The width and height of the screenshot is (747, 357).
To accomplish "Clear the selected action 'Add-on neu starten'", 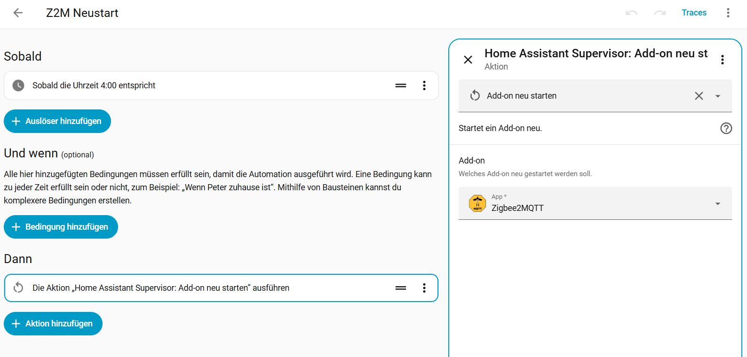I will point(699,96).
